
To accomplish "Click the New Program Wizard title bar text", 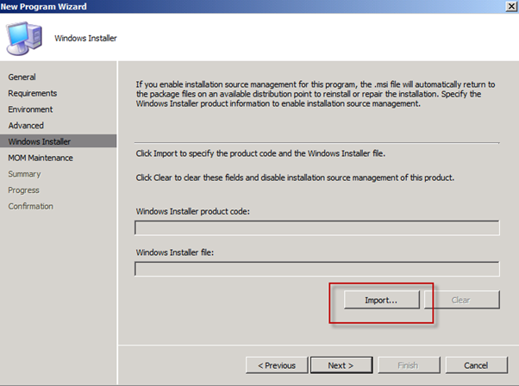I will click(x=43, y=6).
